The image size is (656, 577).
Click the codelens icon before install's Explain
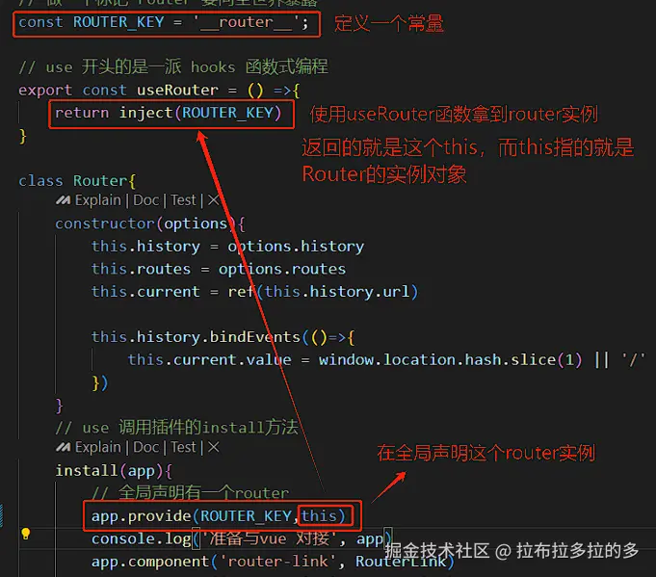click(63, 448)
